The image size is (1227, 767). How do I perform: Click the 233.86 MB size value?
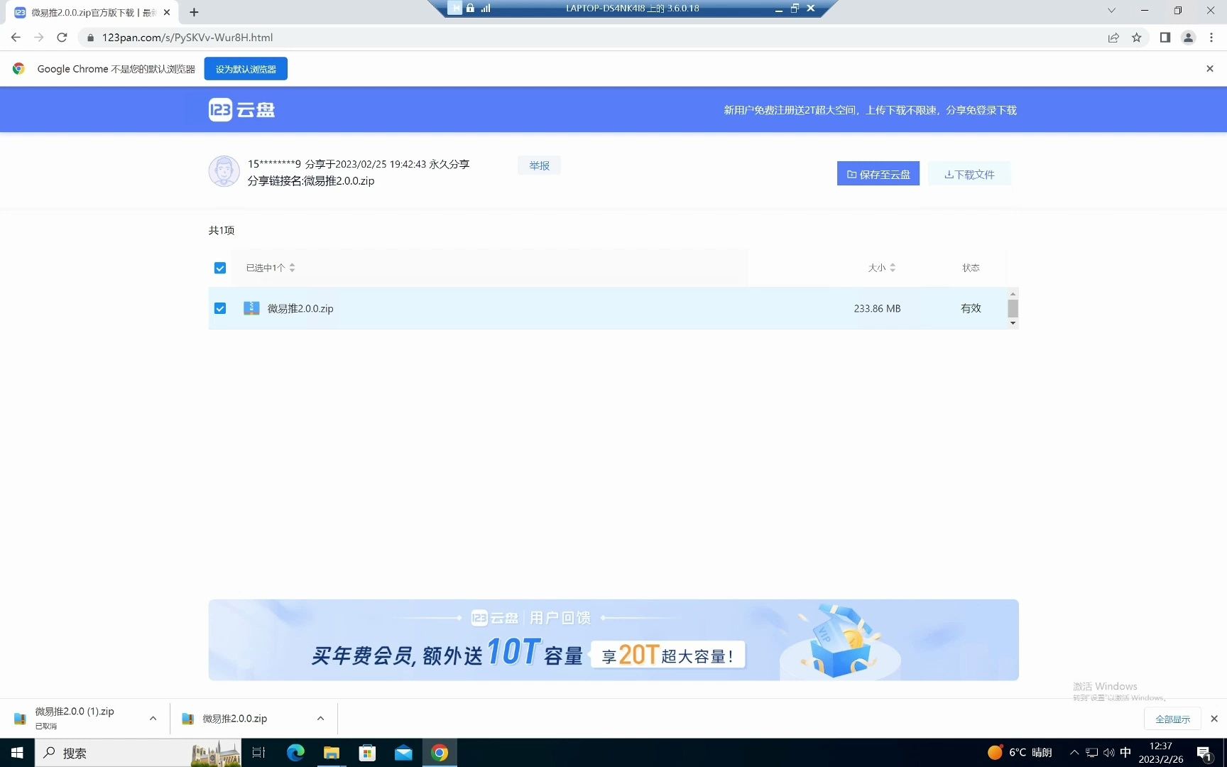[x=877, y=308]
